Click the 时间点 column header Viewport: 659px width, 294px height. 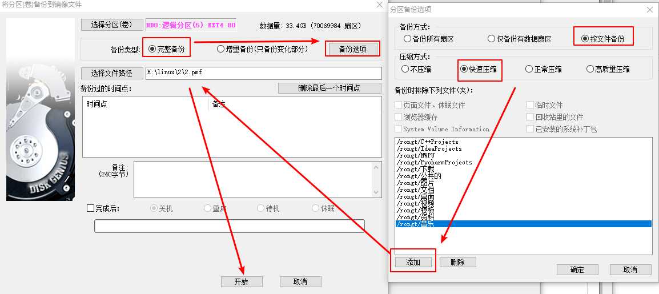click(146, 104)
